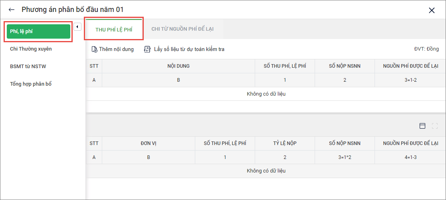
Task: Click the ĐƠN VỊ column header
Action: 148,143
